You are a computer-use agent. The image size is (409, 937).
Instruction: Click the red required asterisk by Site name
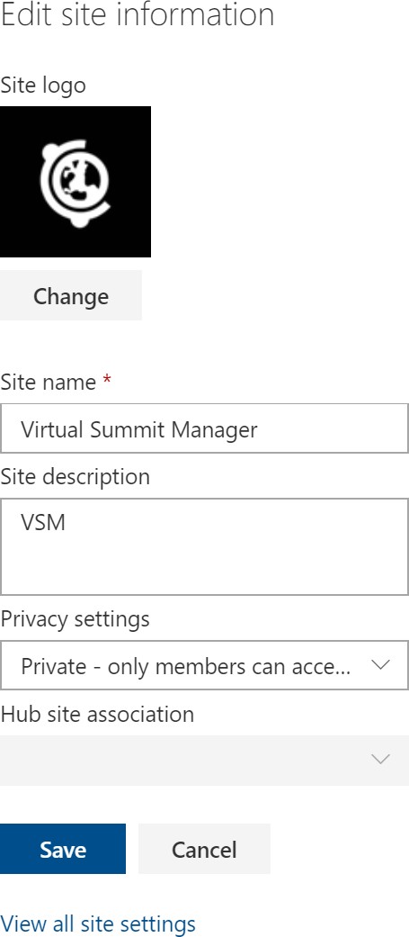[x=107, y=380]
